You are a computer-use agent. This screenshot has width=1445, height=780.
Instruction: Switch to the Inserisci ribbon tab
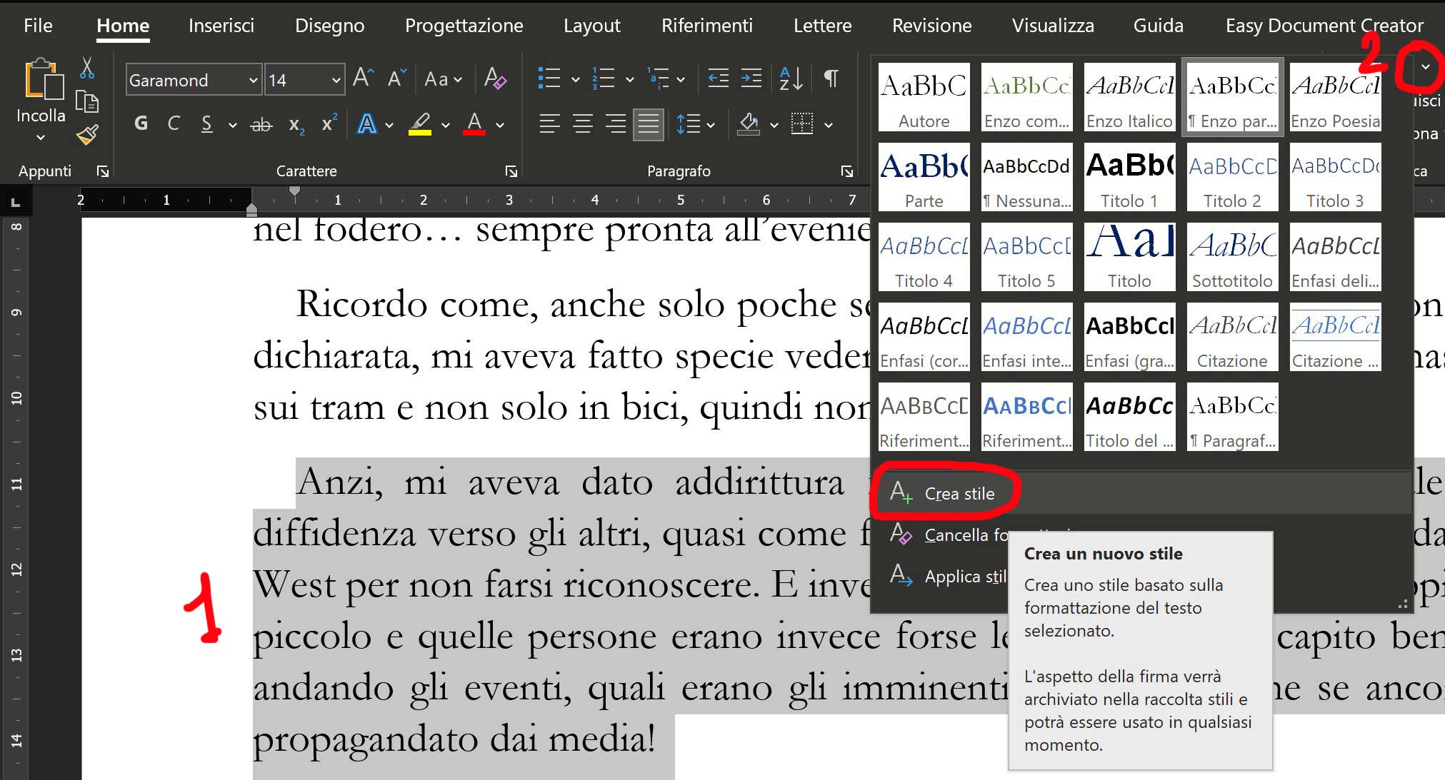tap(221, 26)
